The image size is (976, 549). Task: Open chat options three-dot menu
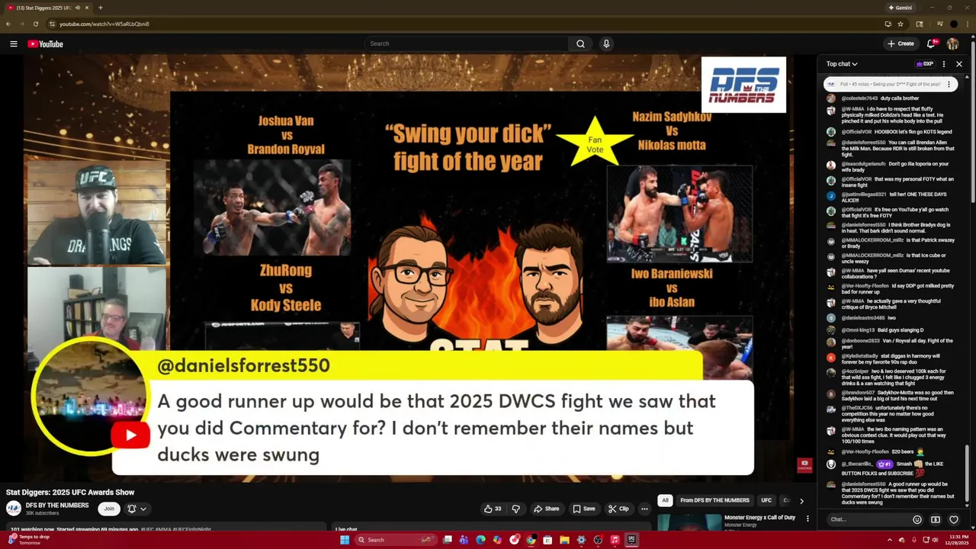[x=944, y=64]
